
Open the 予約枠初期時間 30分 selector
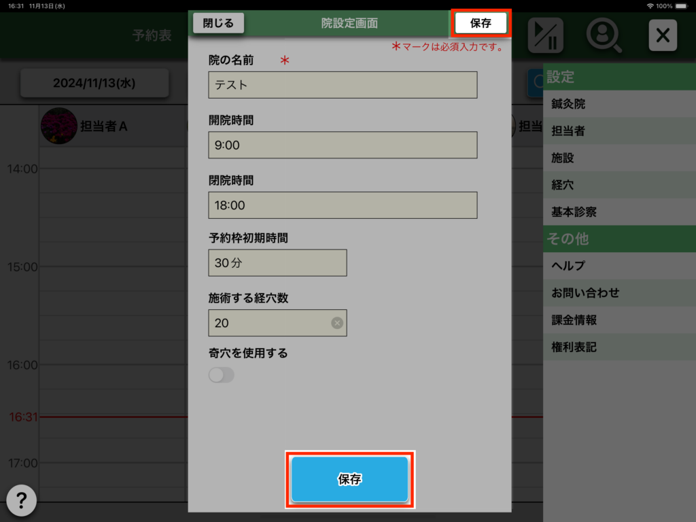(277, 263)
